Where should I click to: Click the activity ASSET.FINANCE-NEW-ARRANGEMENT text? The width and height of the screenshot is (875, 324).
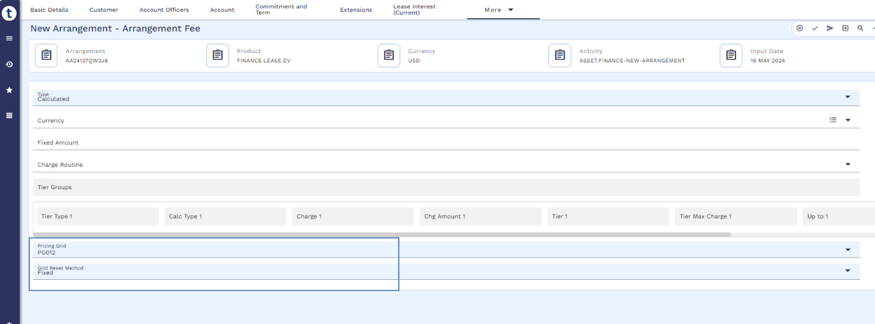632,61
